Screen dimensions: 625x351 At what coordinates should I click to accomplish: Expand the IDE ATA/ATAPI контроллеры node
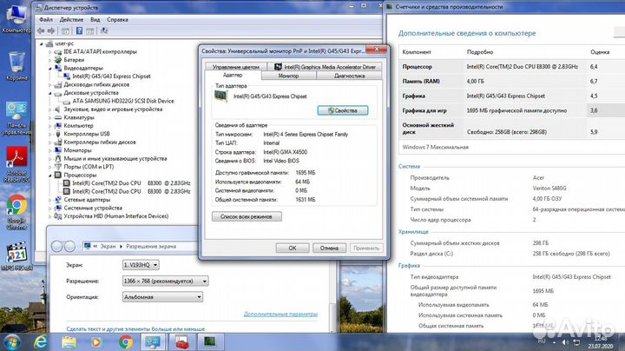[x=50, y=52]
